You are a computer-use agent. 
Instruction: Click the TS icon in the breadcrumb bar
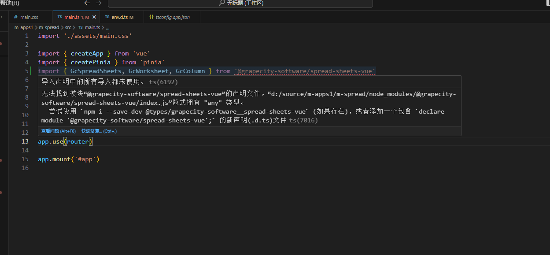click(80, 27)
